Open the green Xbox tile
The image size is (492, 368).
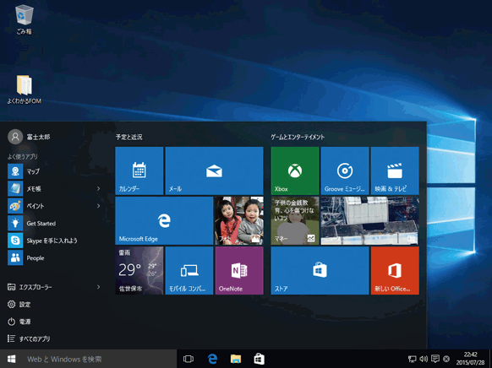[x=295, y=170]
